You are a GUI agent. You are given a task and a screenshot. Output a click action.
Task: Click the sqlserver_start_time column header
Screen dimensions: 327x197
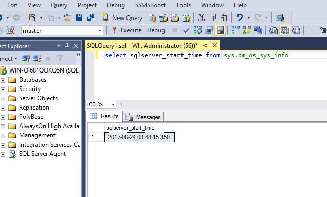pos(139,128)
